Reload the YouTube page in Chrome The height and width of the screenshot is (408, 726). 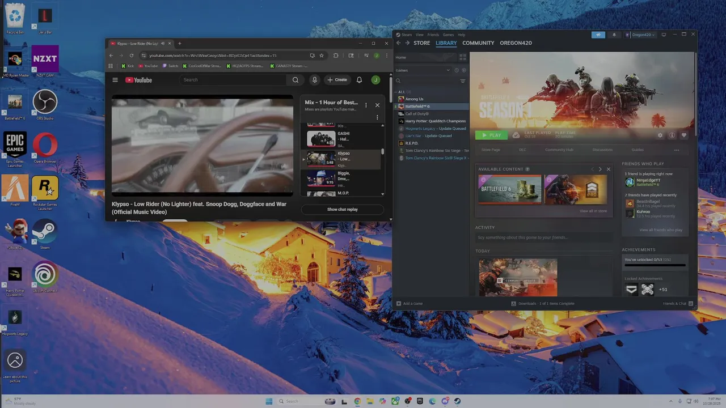[x=132, y=56]
